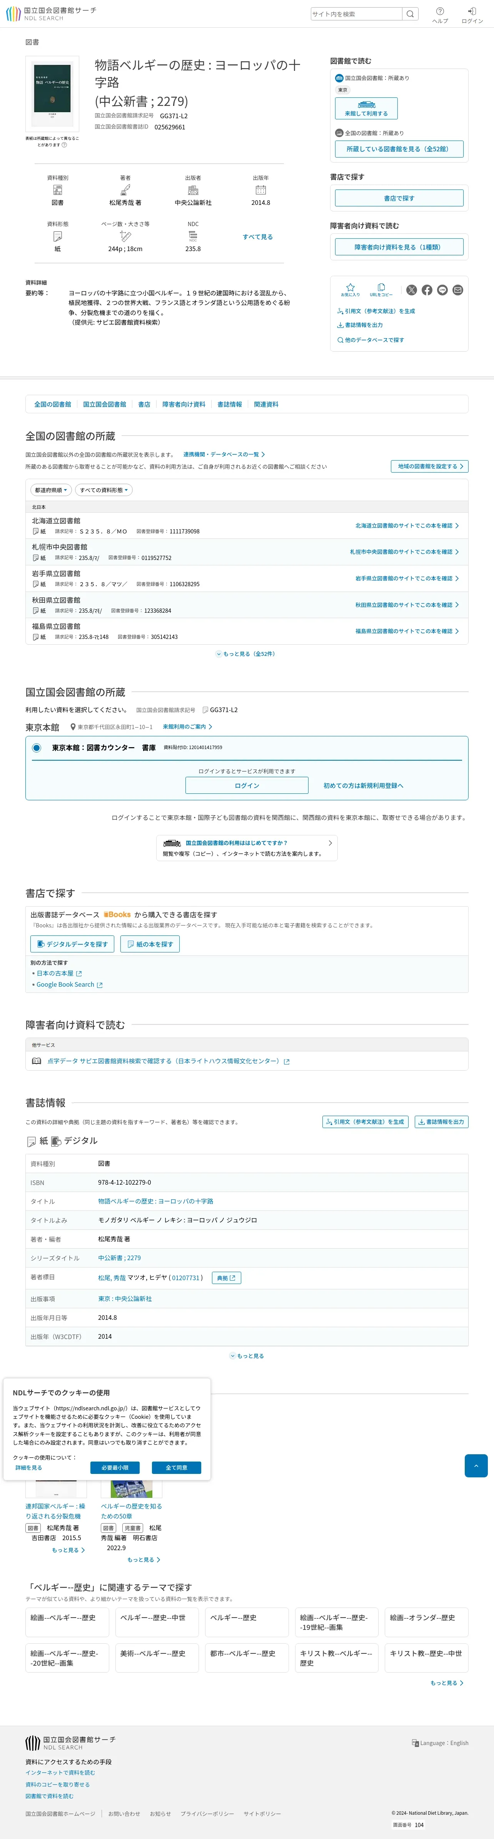This screenshot has width=494, height=1839.
Task: Expand the 国立国会図書館の利用ははじめてですか？ guide card
Action: [247, 847]
